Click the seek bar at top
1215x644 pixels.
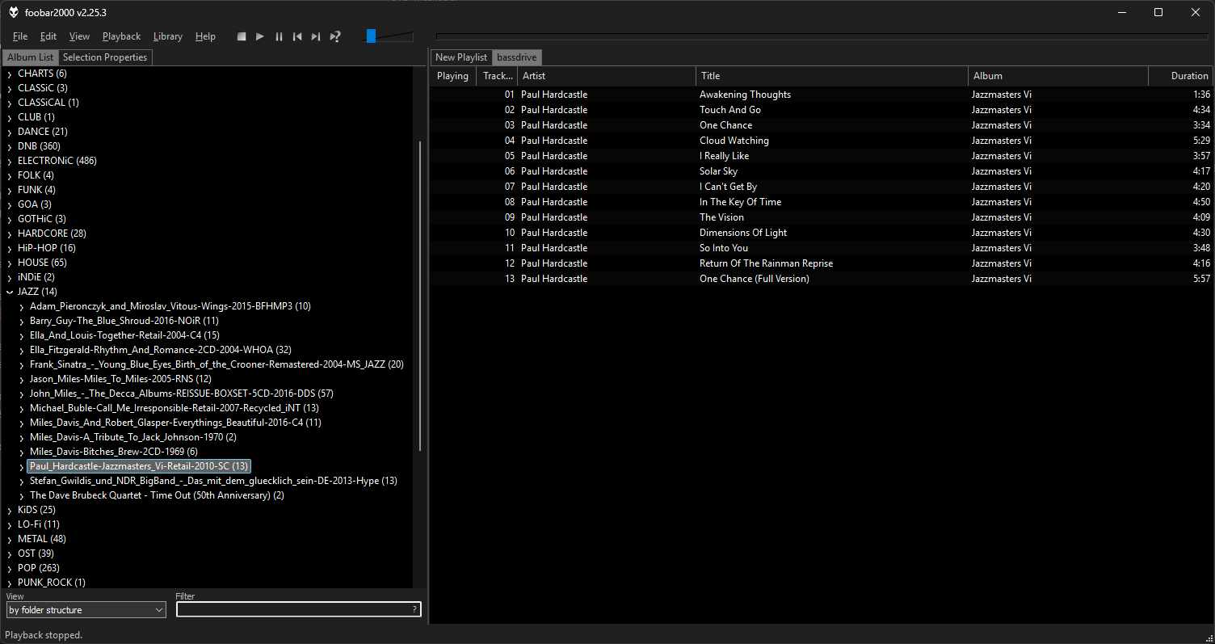(822, 36)
